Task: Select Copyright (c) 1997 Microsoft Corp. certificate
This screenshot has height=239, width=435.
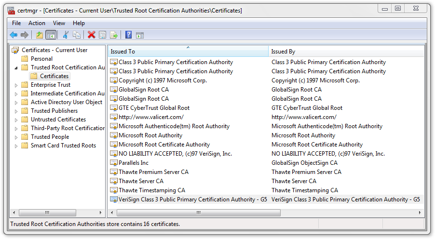Action: [x=163, y=80]
